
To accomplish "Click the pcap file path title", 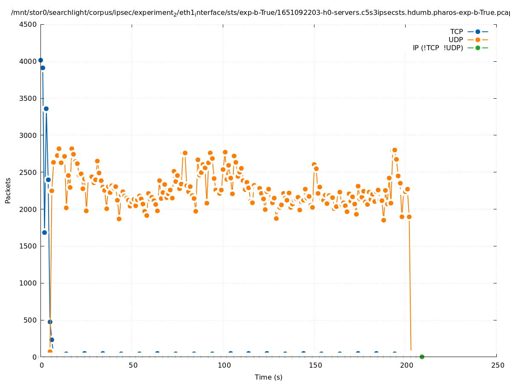I will coord(260,13).
